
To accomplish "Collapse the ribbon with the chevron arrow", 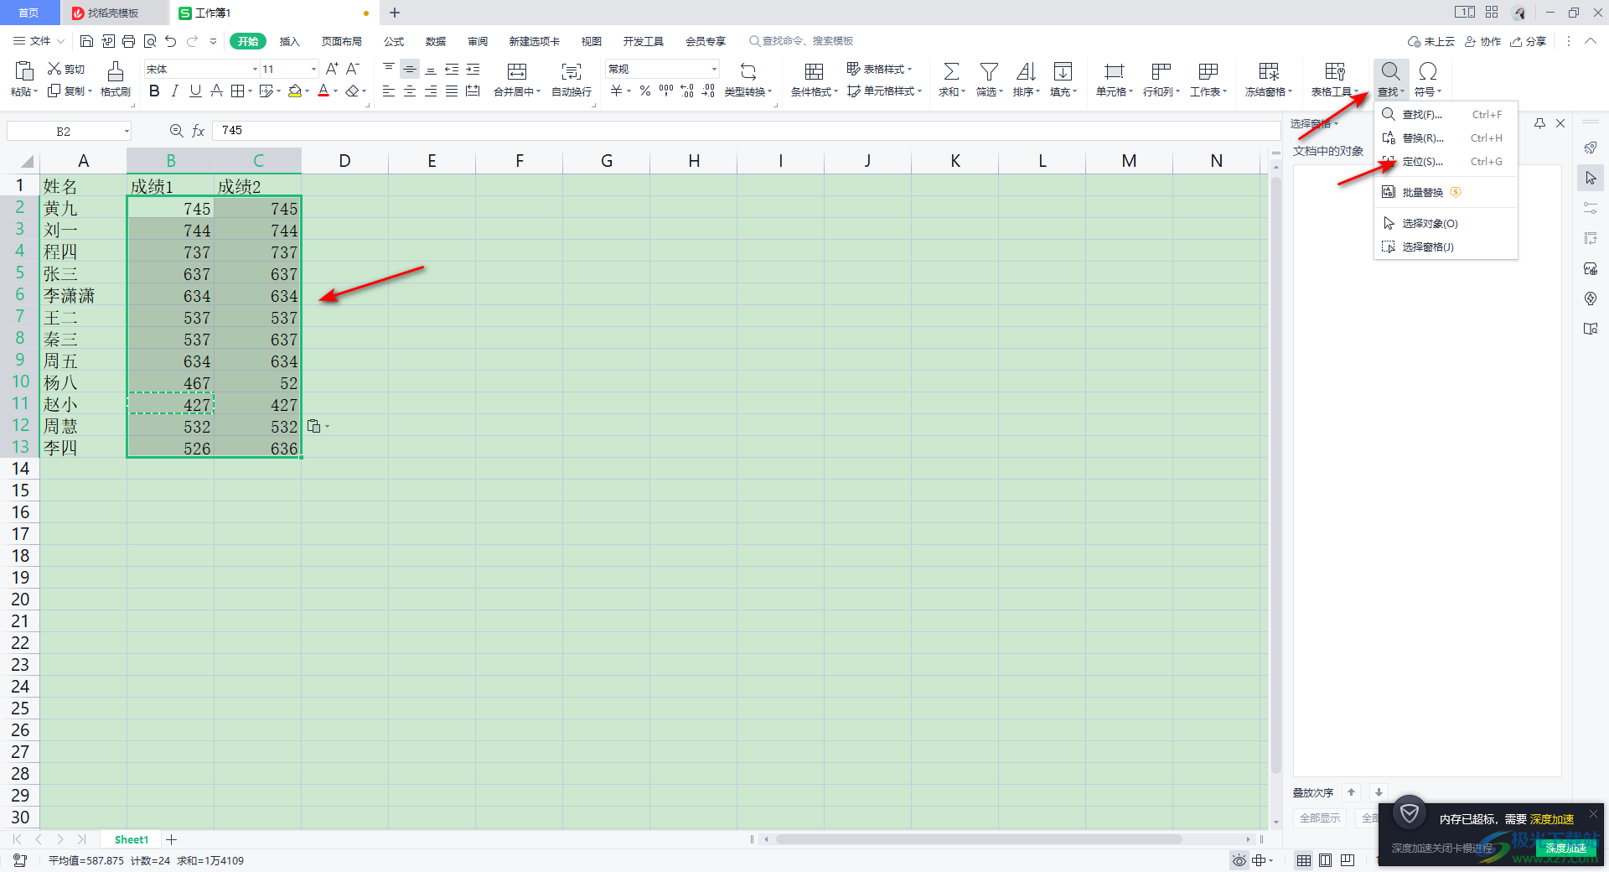I will pos(1590,41).
